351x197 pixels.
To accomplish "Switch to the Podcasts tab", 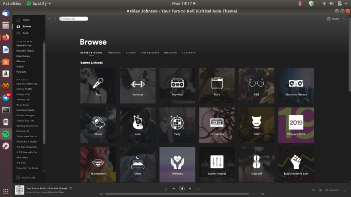I will (x=114, y=53).
